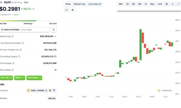Viewport: 181px width, 108px height.
Task: Add ALEO to Portfolio
Action: point(25,30)
